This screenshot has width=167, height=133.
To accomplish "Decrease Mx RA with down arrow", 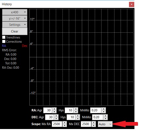I will (64, 125).
